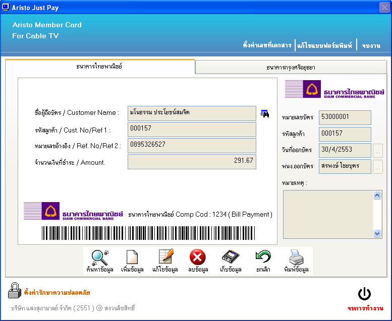Click the power icon to exit program

[x=364, y=294]
